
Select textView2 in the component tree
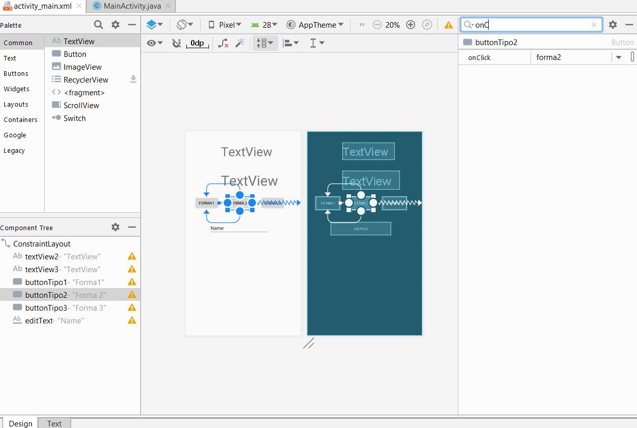[70, 256]
